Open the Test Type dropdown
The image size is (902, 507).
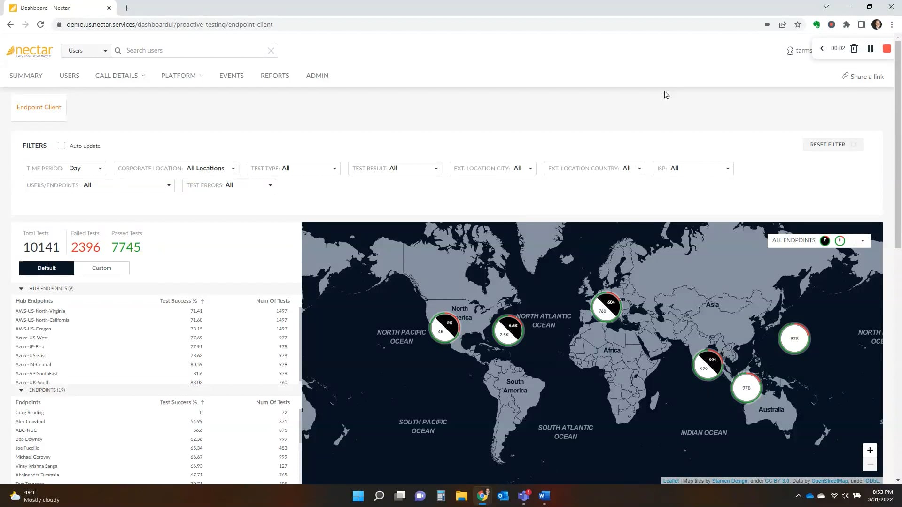click(293, 169)
